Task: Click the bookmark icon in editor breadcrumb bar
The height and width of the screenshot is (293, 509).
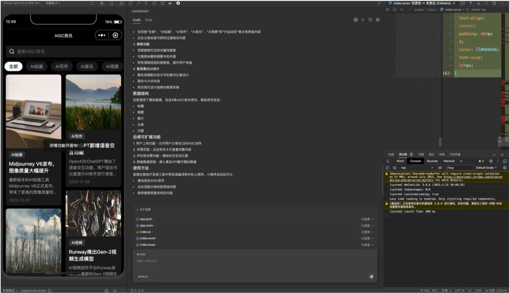Action: click(394, 10)
